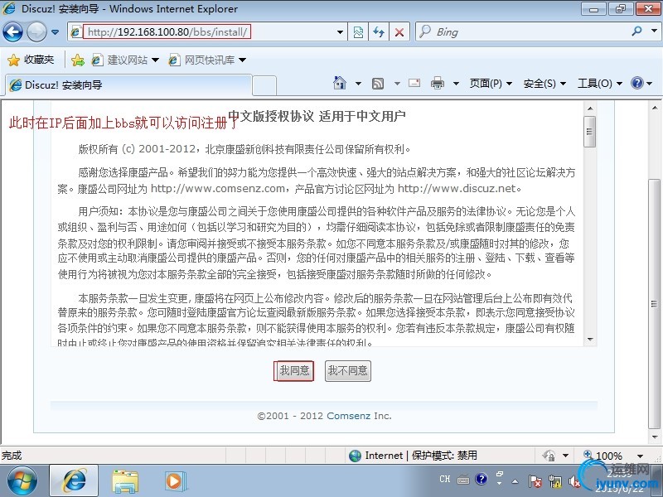The image size is (663, 497).
Task: Open the 工具(O) menu
Action: coord(599,84)
